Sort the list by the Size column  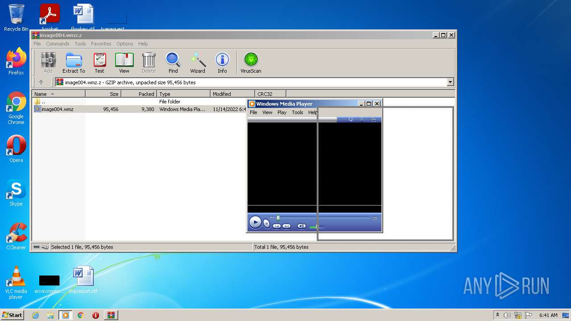coord(103,94)
